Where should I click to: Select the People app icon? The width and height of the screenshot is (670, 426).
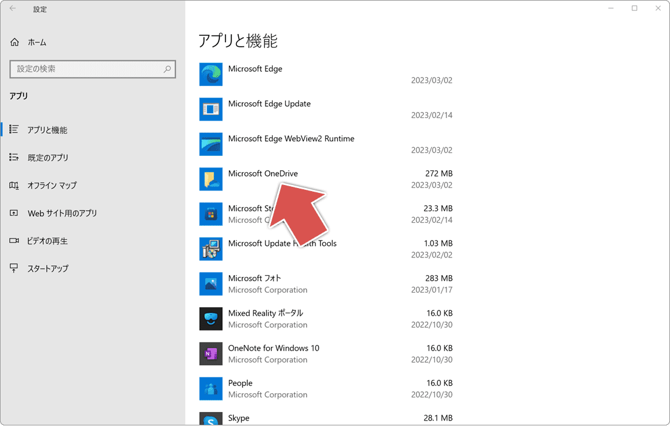(211, 388)
